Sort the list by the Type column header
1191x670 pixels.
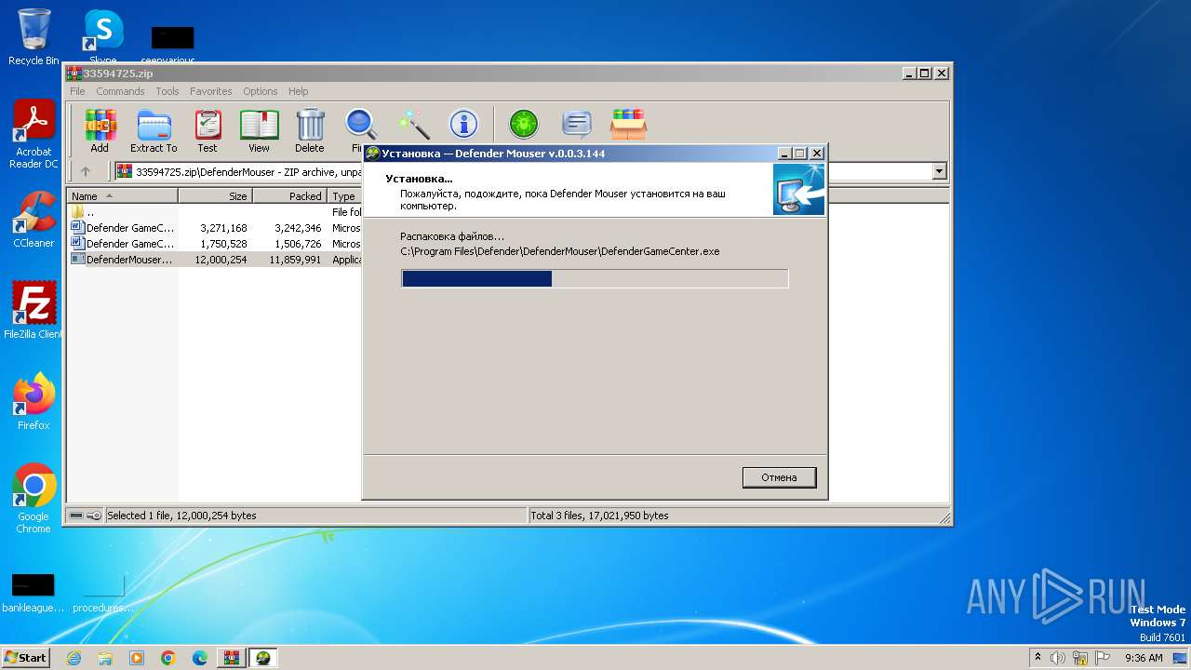(344, 196)
